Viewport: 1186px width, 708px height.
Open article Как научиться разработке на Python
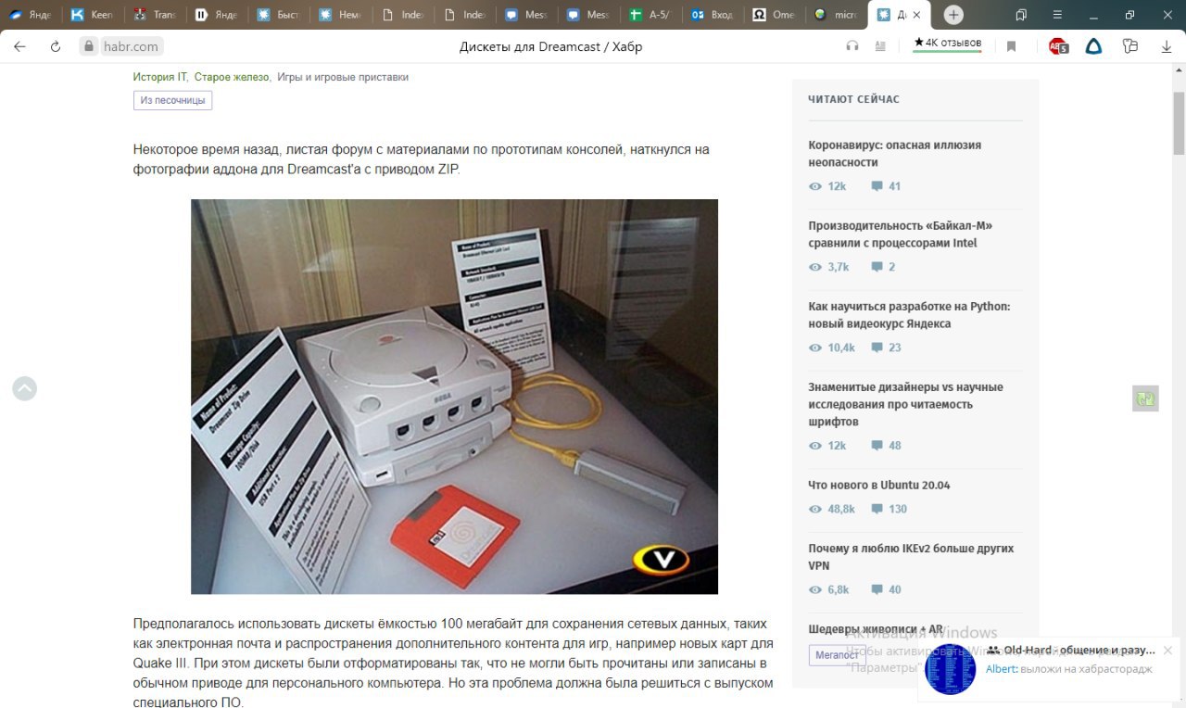[x=909, y=315]
